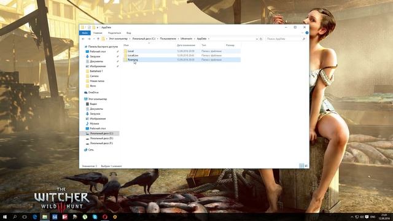Viewport: 393px width, 221px height.
Task: Open taskbar search magnifier
Action: pos(15,217)
